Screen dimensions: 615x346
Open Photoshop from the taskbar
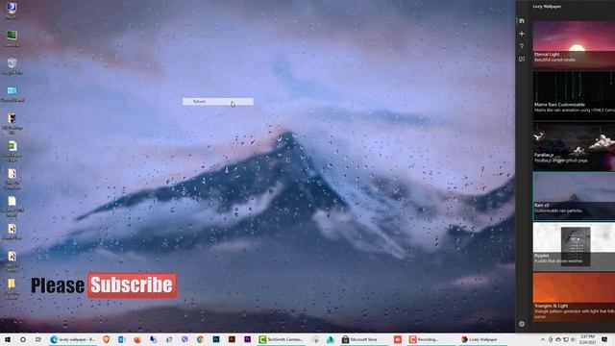click(216, 339)
